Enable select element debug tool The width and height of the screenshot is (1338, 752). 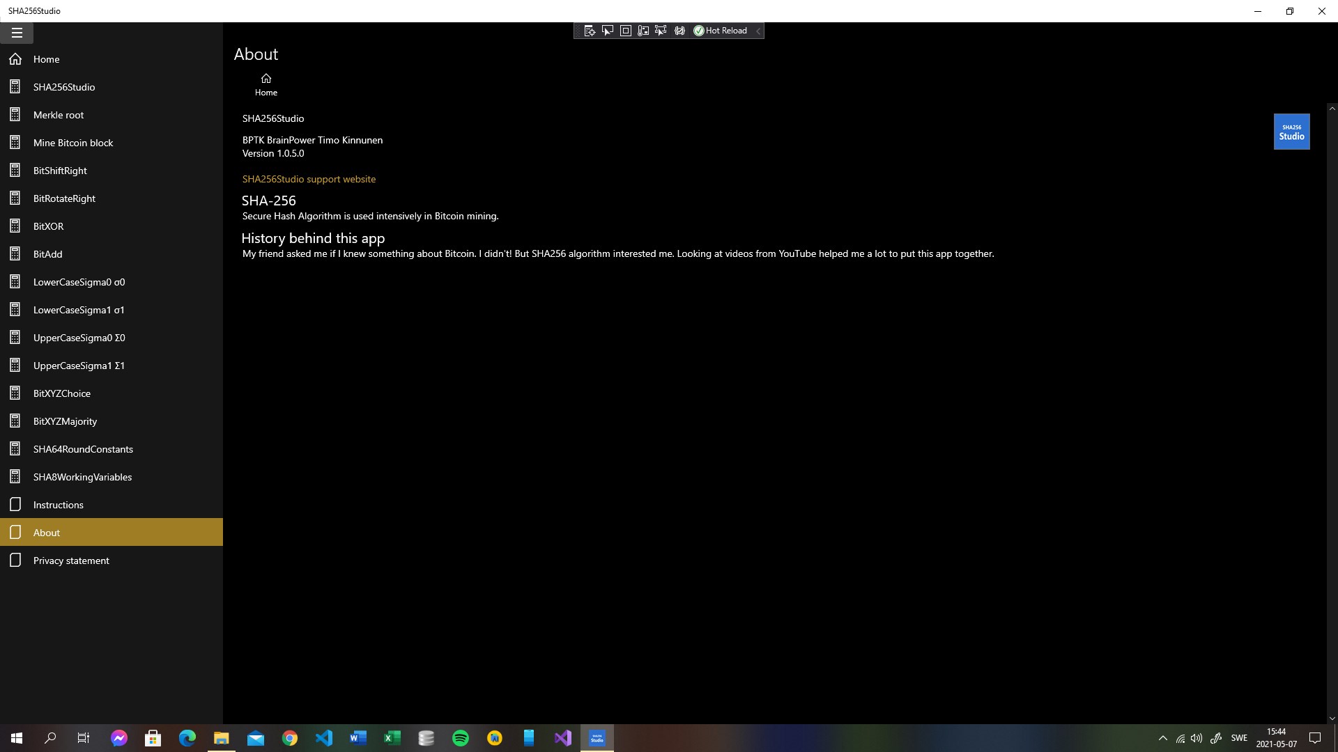pos(608,31)
